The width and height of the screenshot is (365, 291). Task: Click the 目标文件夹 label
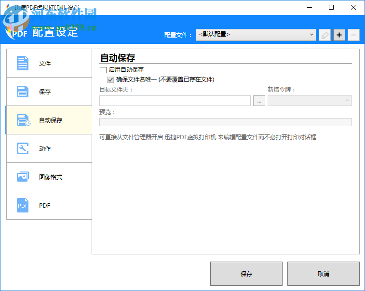tap(116, 90)
